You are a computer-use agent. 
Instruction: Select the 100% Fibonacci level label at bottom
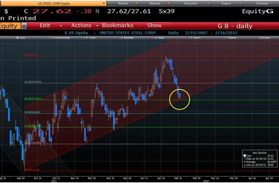(32, 169)
